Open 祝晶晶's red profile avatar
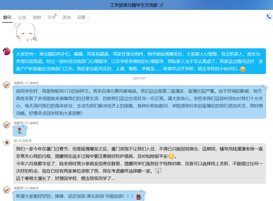 click(x=6, y=51)
